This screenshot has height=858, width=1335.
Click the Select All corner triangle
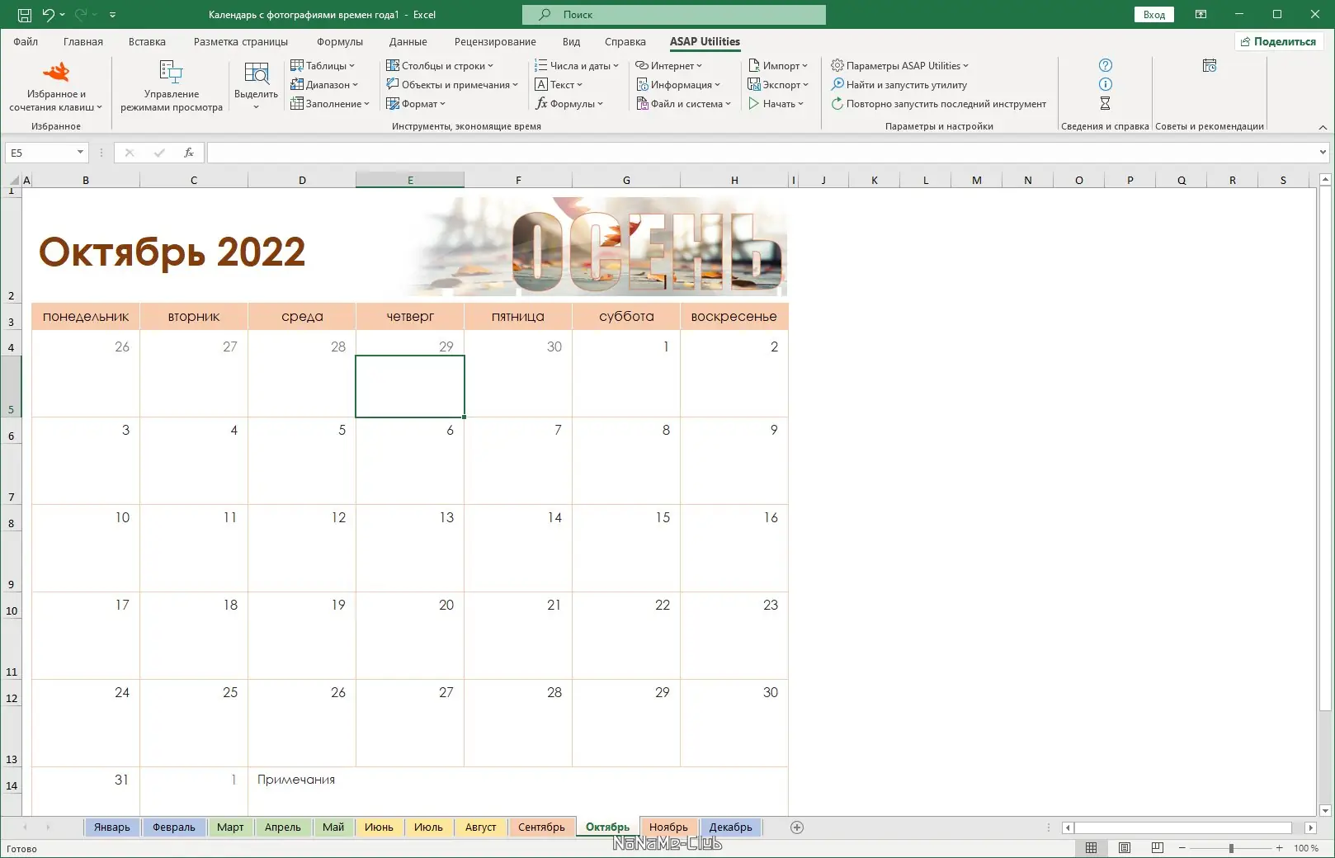[x=14, y=180]
